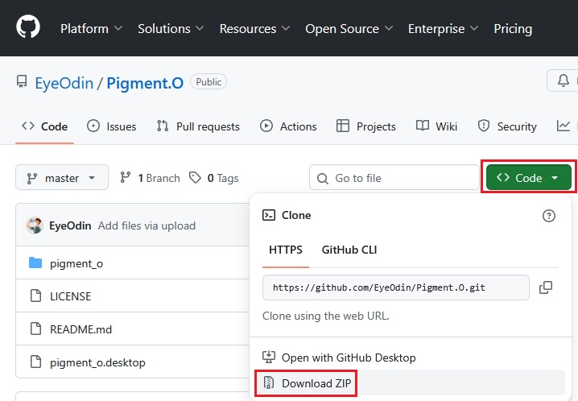Open the Issues tab
578x401 pixels.
112,126
